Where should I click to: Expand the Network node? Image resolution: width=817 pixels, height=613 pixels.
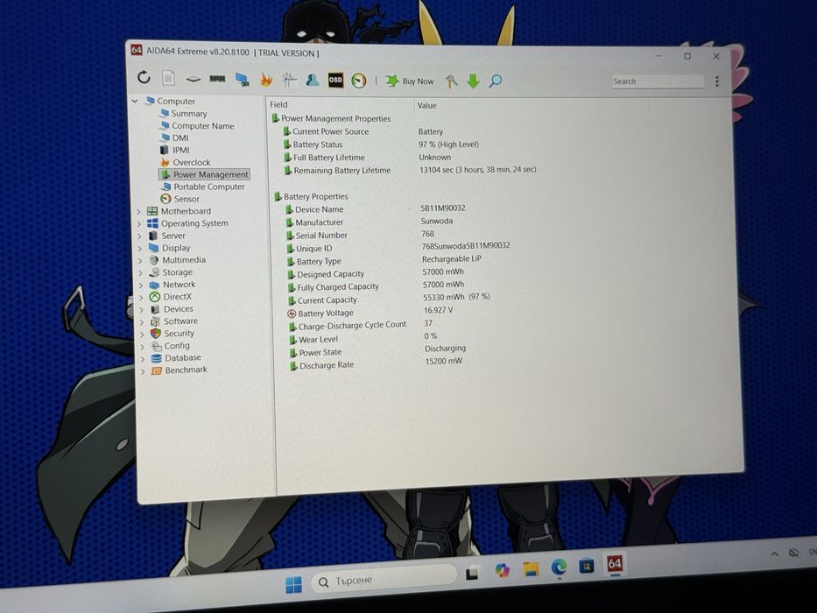point(140,285)
